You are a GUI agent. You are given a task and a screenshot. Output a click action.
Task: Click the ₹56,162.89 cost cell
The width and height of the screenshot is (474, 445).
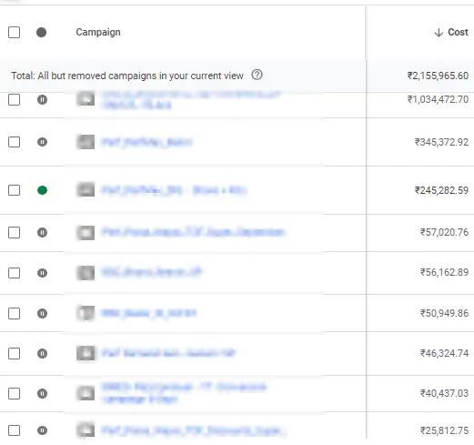[444, 272]
